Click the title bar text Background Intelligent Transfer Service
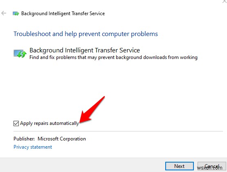Image resolution: width=227 pixels, height=172 pixels. coord(63,14)
